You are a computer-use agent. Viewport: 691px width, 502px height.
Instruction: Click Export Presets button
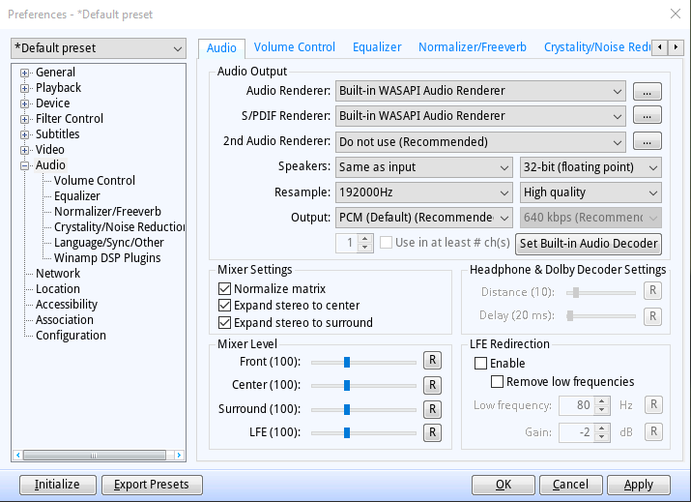[x=152, y=485]
